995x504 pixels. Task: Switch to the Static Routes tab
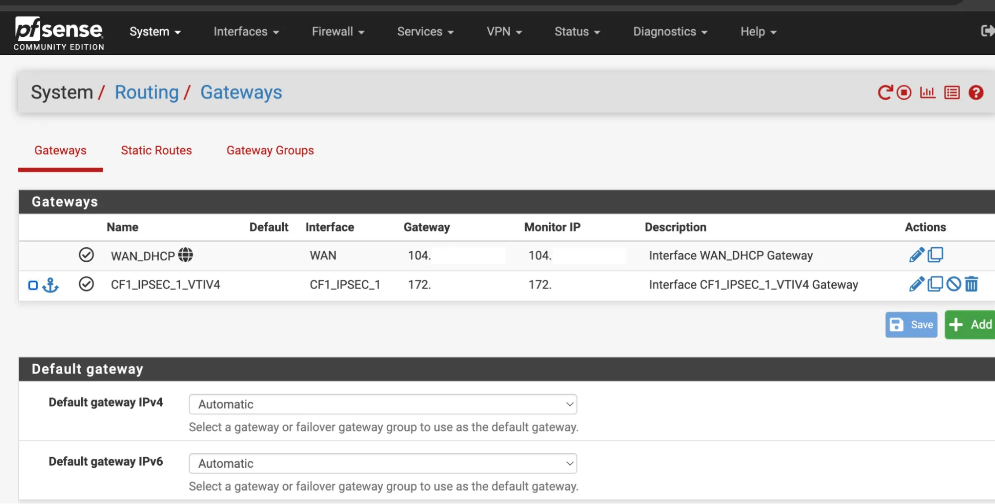point(156,150)
